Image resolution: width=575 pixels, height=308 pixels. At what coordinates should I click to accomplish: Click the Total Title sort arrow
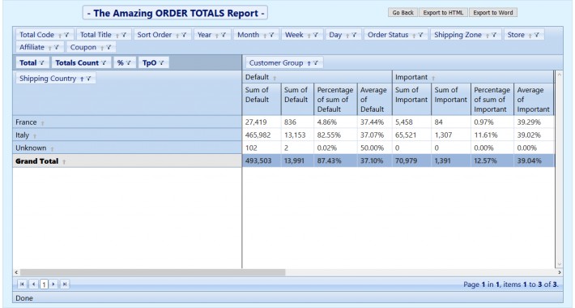pos(117,36)
